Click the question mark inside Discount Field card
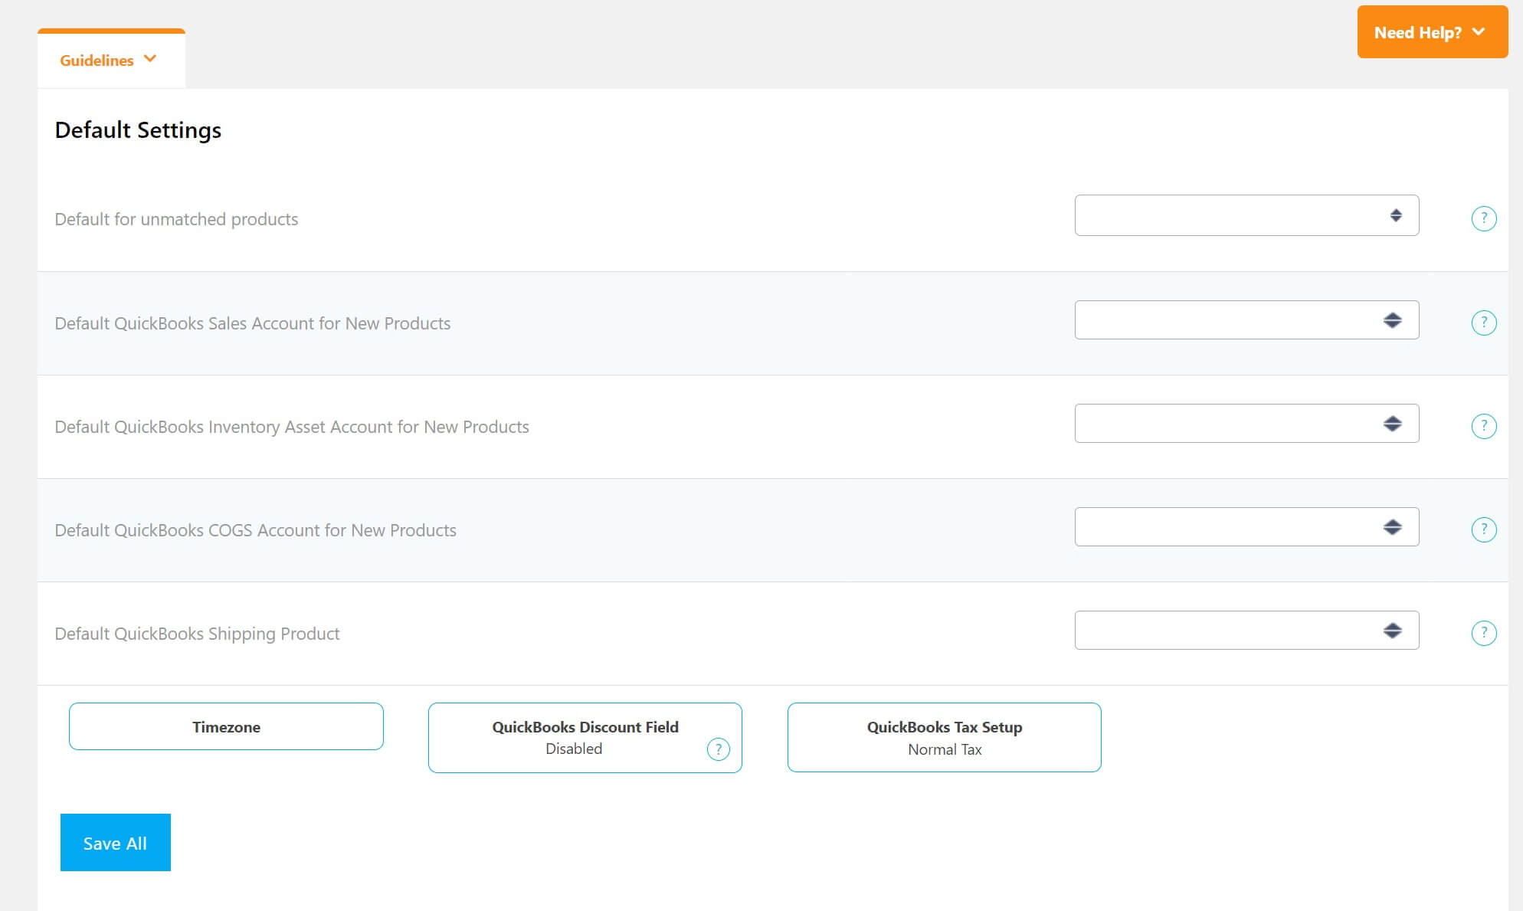Image resolution: width=1523 pixels, height=911 pixels. pos(718,751)
